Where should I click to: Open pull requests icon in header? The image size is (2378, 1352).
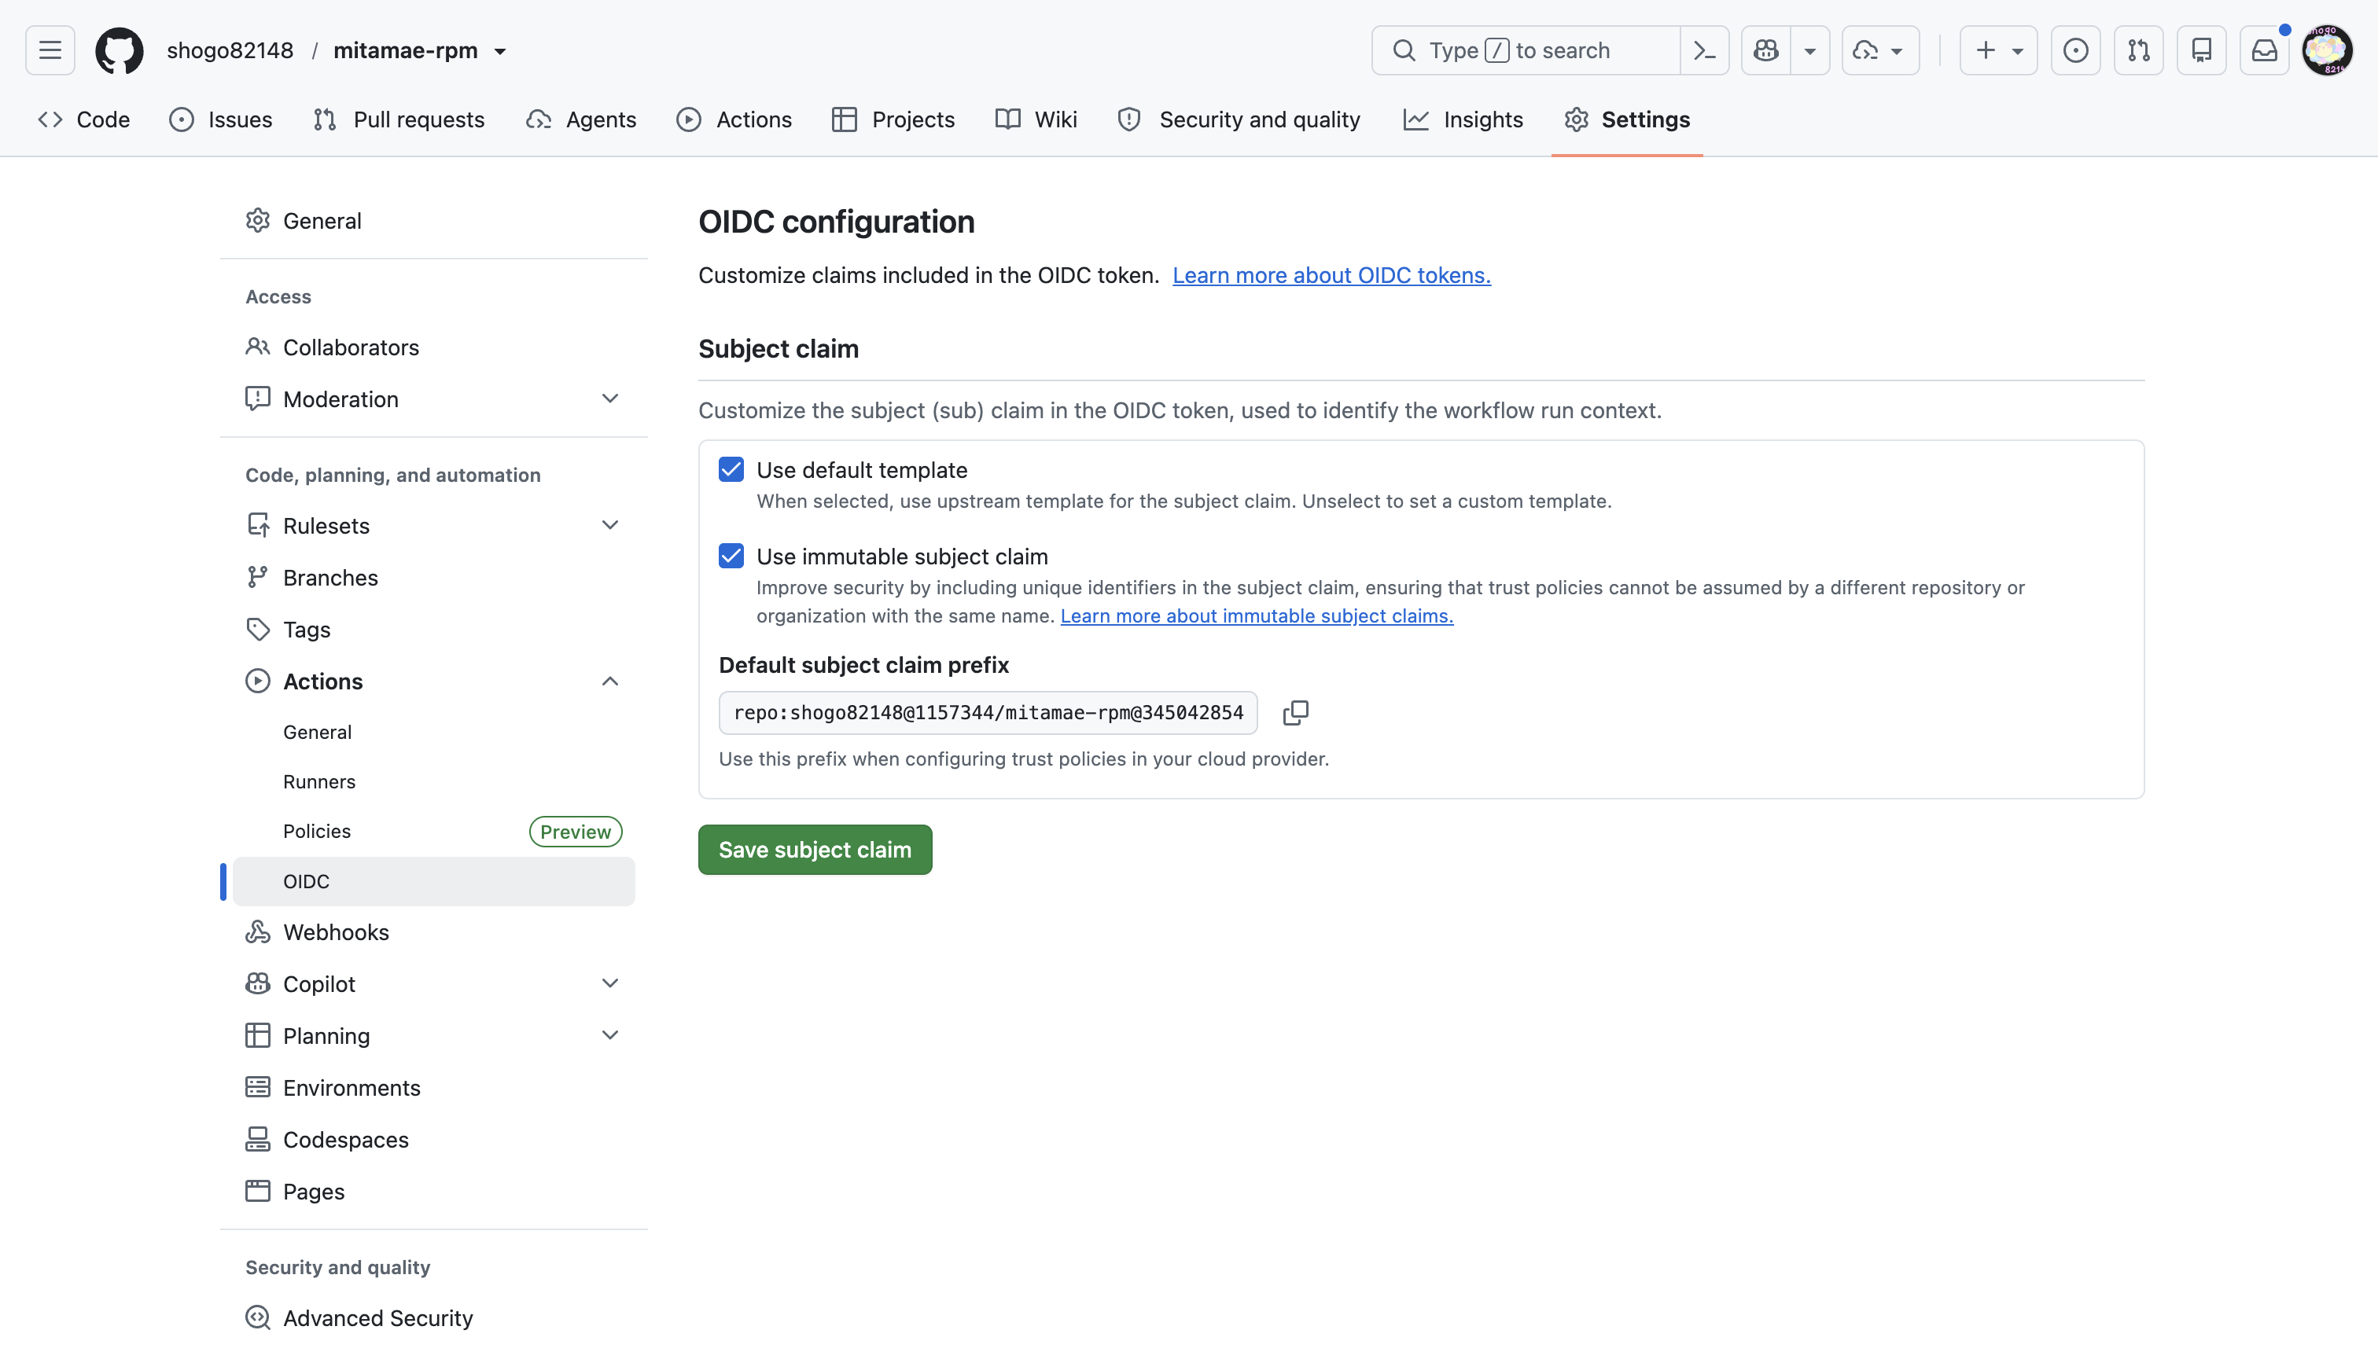(2138, 50)
